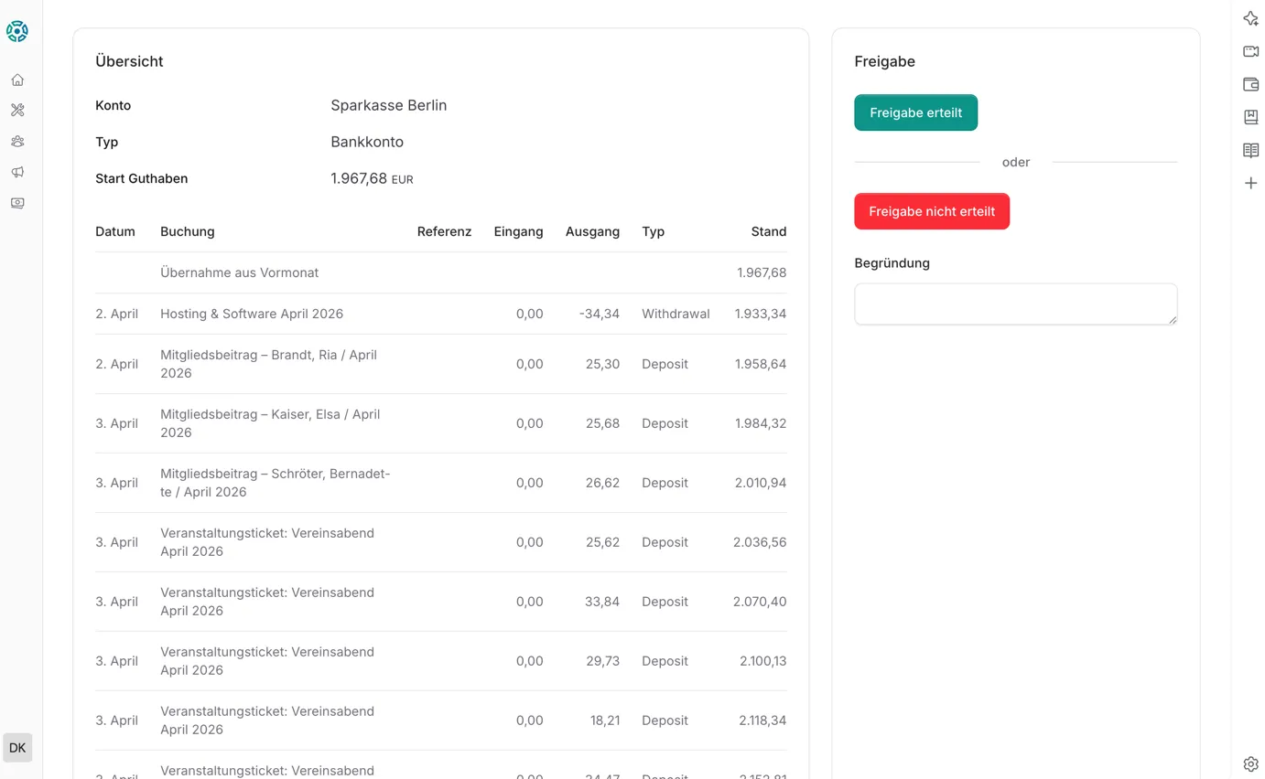Select the Hosting & Software April 2026 row
The width and height of the screenshot is (1265, 779).
point(252,314)
